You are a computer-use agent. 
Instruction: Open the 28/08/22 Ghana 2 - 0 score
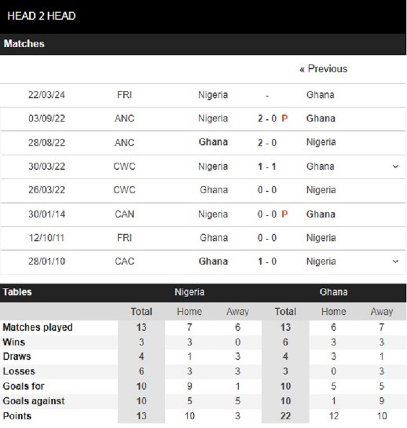[267, 142]
